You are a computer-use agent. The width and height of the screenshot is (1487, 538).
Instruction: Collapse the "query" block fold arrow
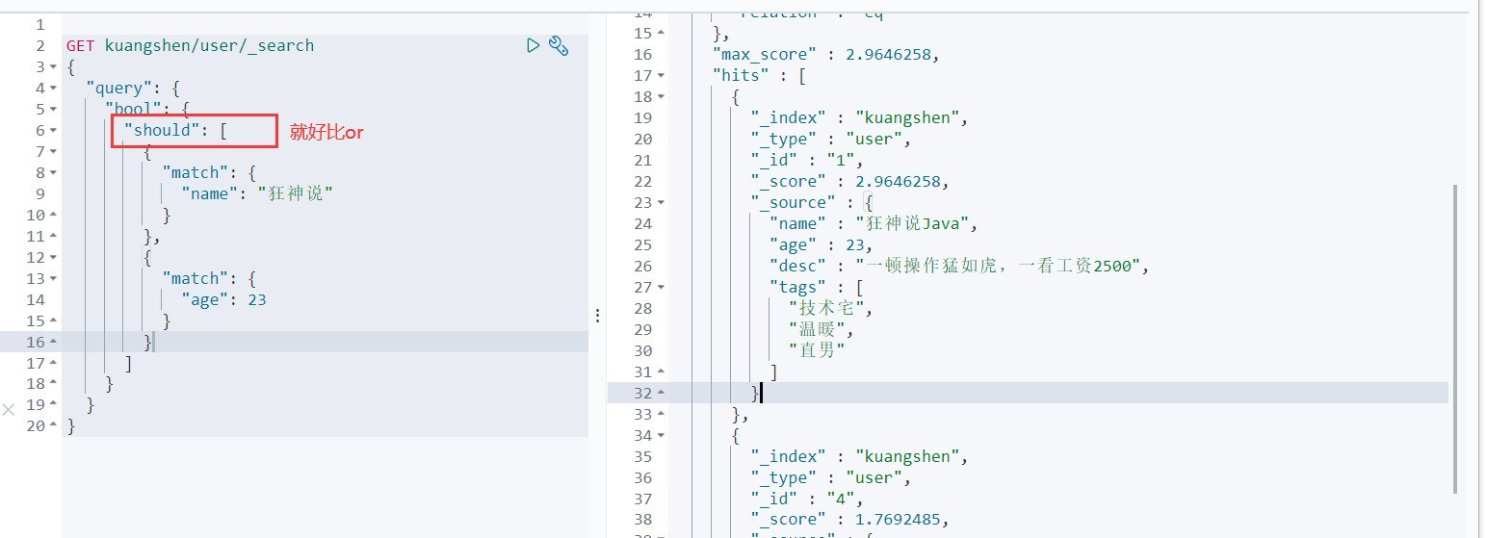pos(53,89)
